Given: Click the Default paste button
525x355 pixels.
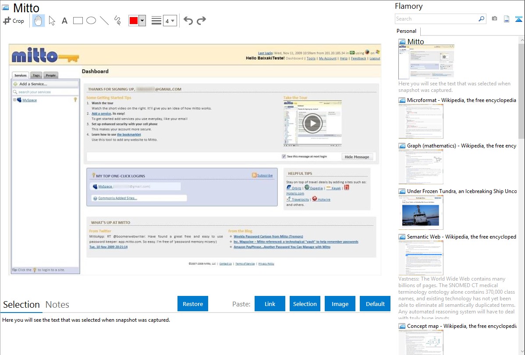Looking at the screenshot, I should coord(375,304).
